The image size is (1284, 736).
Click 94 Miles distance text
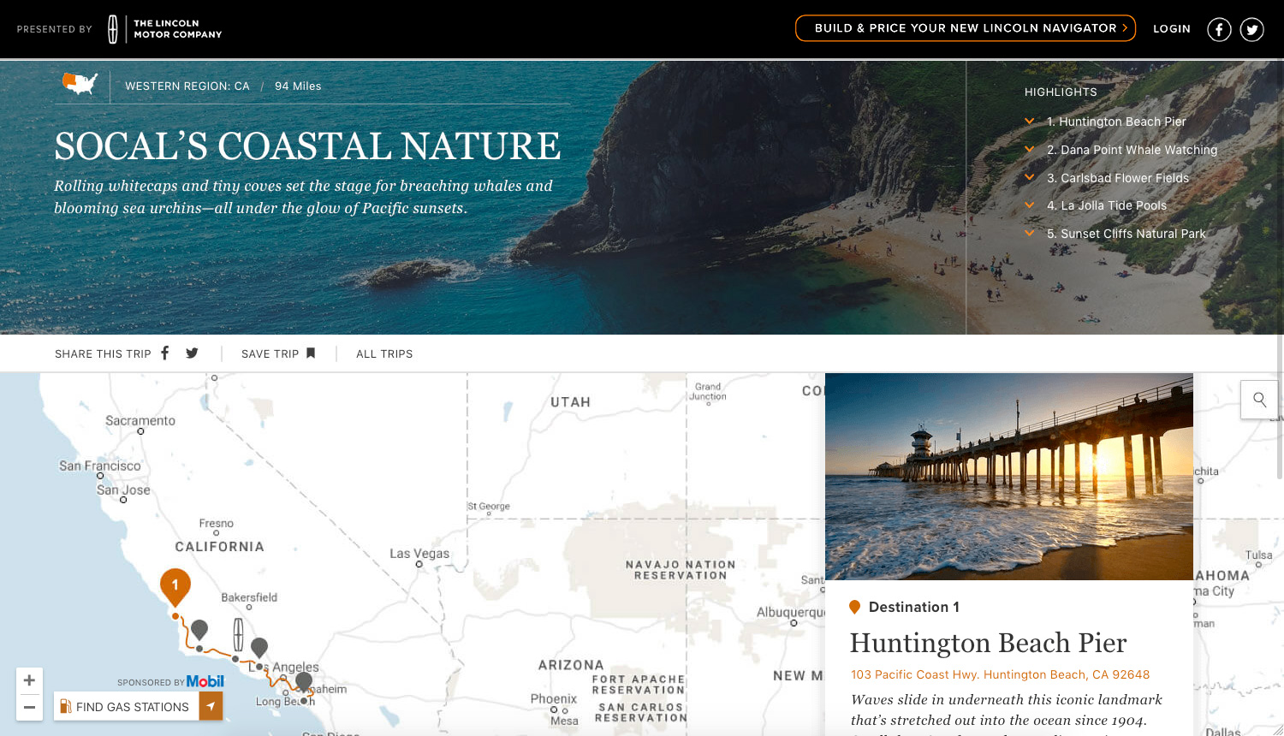tap(298, 86)
